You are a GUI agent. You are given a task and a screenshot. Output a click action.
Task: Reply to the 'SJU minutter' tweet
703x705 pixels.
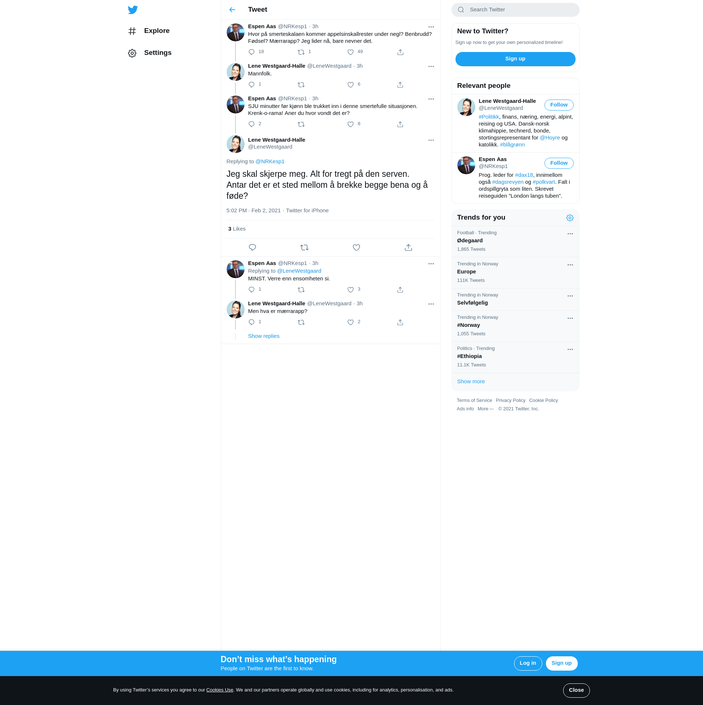[252, 124]
